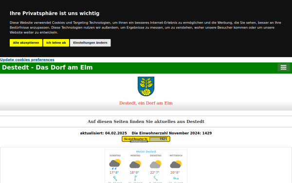The width and height of the screenshot is (292, 183).
Task: Click the DIENSTAG day label
Action: 156,156
